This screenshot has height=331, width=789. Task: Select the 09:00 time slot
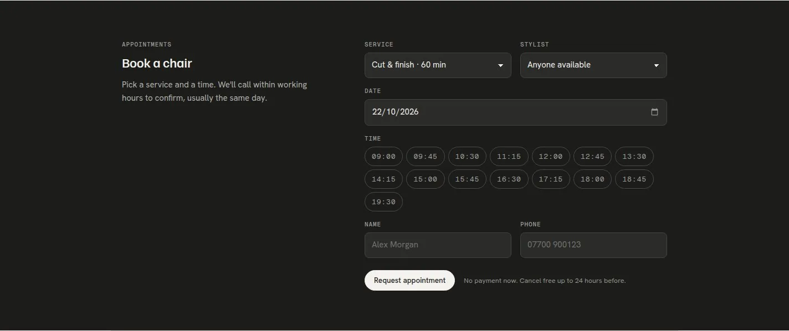(383, 157)
